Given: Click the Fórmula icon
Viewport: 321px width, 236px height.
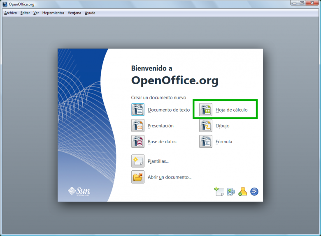Looking at the screenshot, I should point(206,142).
